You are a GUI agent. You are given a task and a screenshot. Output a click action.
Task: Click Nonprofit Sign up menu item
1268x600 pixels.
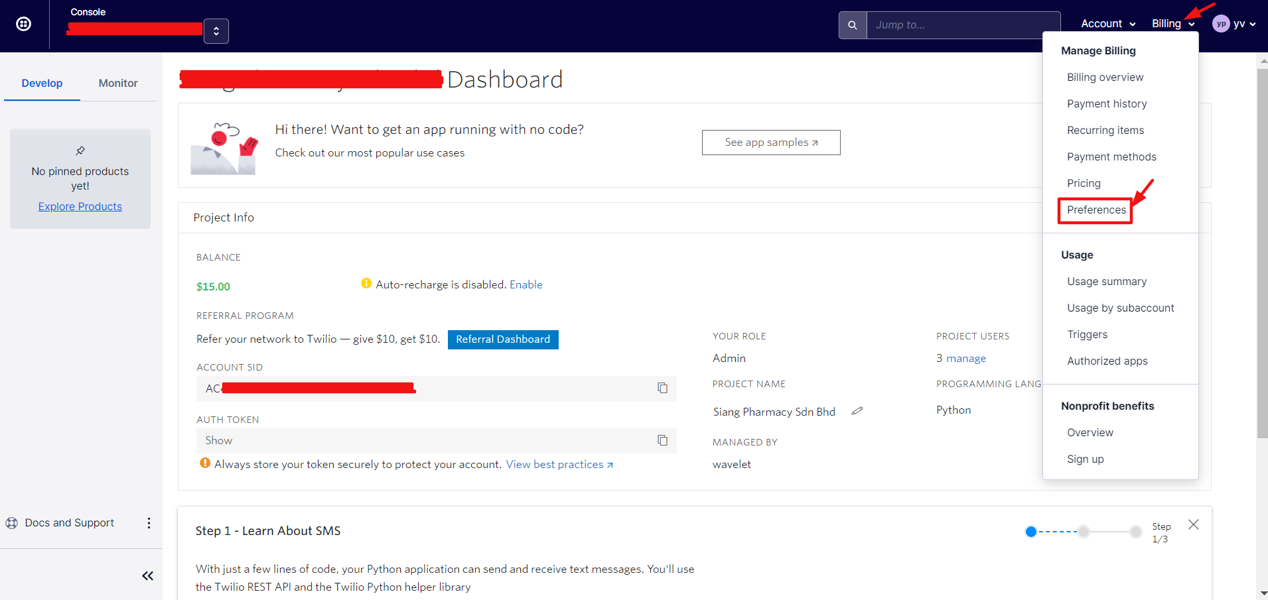point(1086,459)
